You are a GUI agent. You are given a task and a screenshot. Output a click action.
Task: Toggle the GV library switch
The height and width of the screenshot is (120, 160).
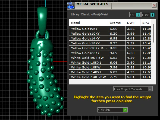point(135,15)
